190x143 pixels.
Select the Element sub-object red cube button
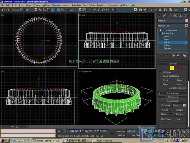pyautogui.click(x=181, y=68)
